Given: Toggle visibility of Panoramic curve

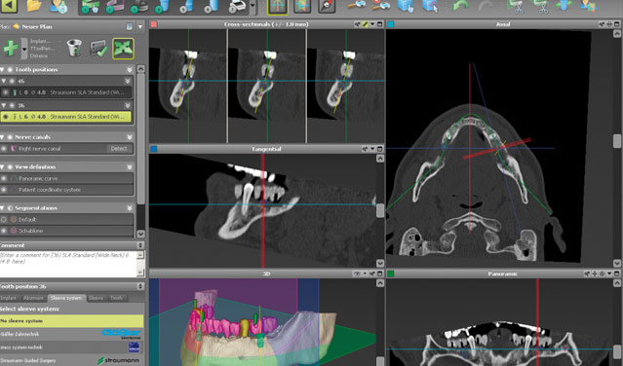Looking at the screenshot, I should coord(4,178).
